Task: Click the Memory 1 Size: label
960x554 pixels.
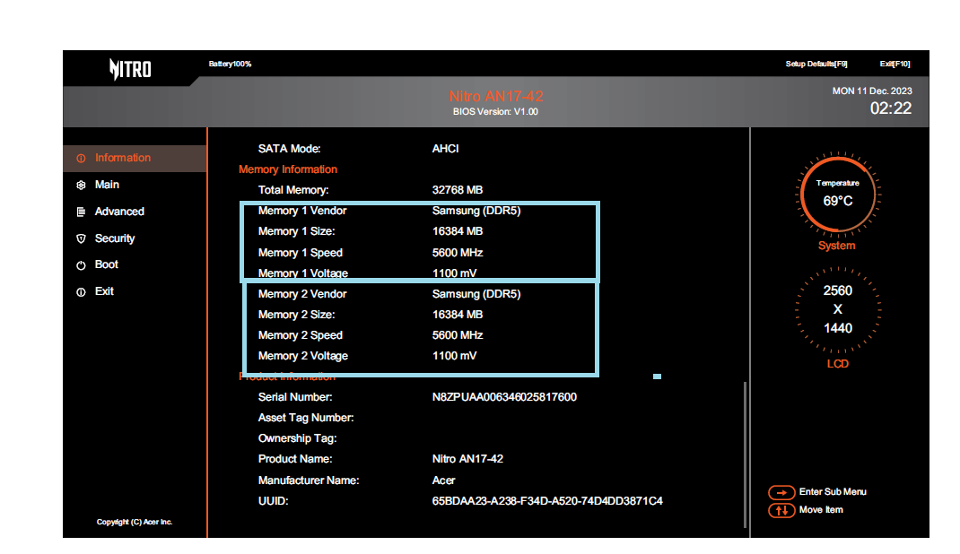Action: (x=296, y=232)
